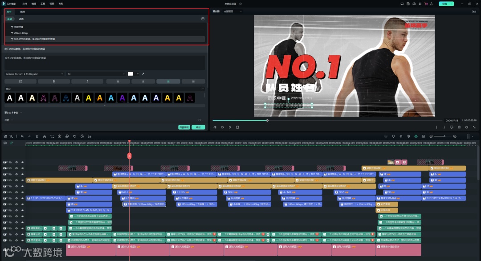This screenshot has width=481, height=261.
Task: Open the shopping cart icon in title bar
Action: [426, 4]
